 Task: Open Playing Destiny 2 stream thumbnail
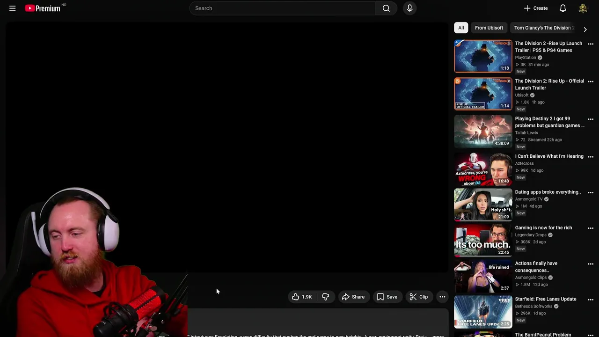(483, 132)
